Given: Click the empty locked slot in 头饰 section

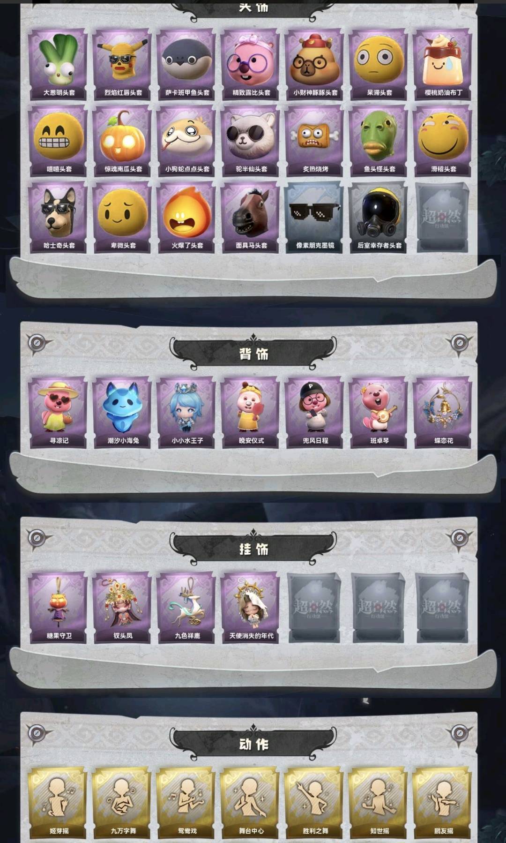Looking at the screenshot, I should tap(443, 217).
